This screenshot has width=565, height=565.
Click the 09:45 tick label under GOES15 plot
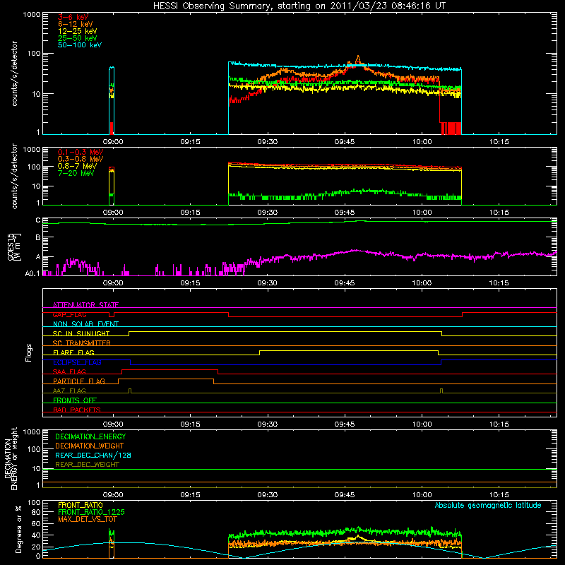(345, 283)
